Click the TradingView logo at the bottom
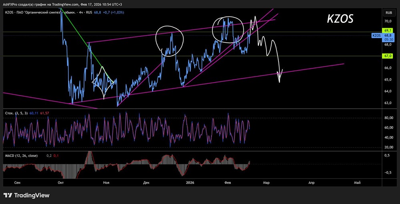400x204 pixels. point(26,195)
